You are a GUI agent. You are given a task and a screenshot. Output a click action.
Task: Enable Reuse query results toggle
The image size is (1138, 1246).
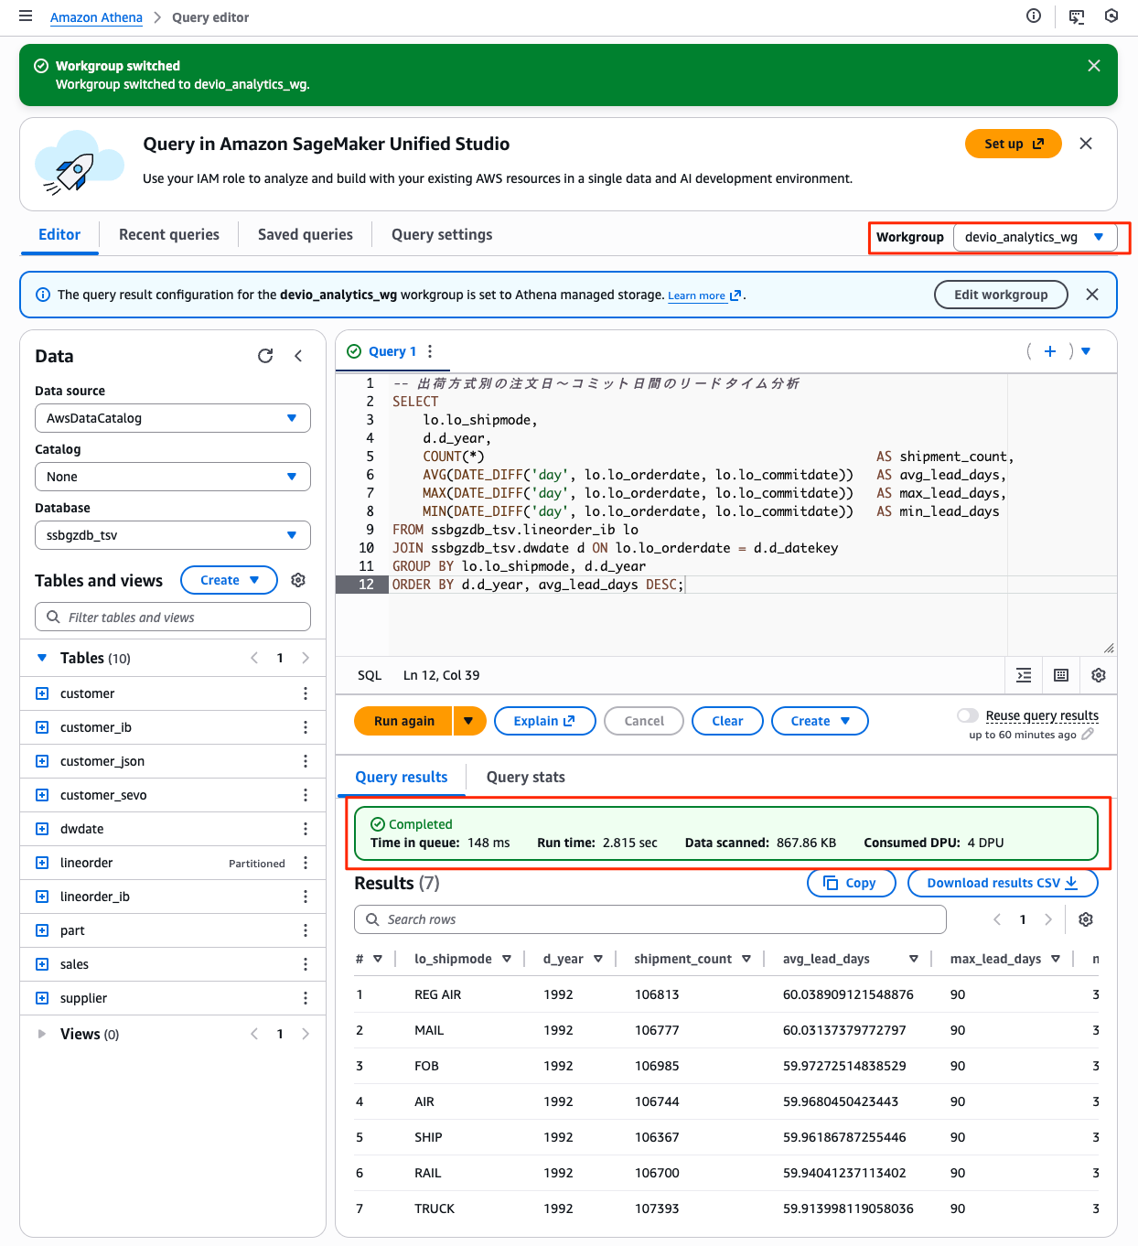(x=967, y=715)
